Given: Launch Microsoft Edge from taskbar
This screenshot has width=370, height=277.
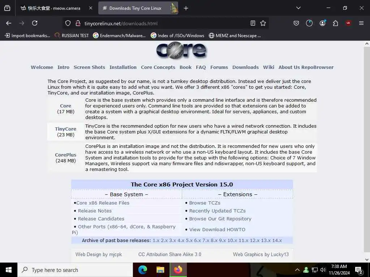Looking at the screenshot, I should click(142, 270).
